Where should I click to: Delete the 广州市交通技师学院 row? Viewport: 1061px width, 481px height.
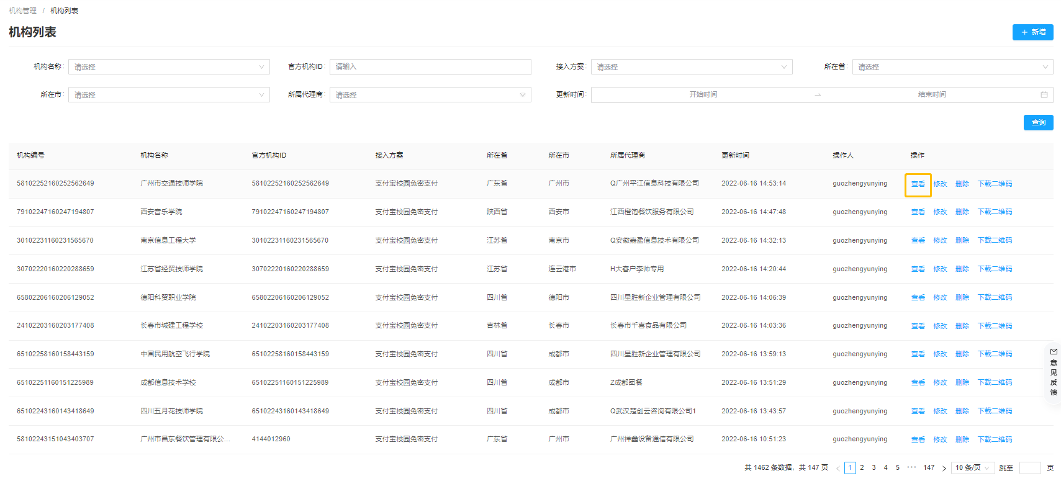pyautogui.click(x=962, y=184)
